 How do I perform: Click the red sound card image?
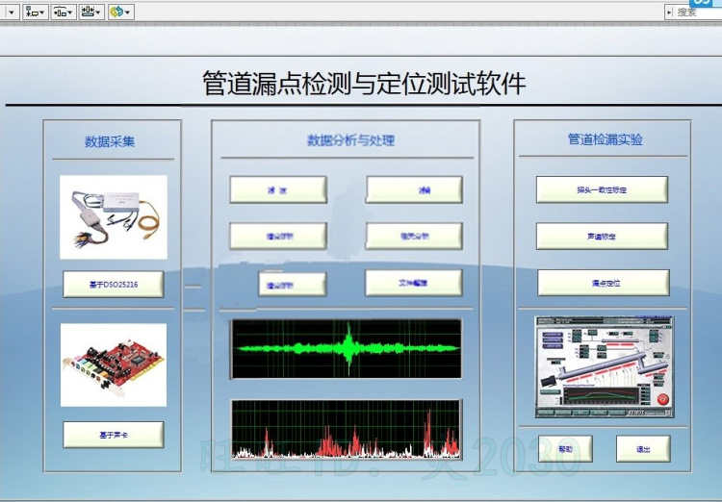tap(114, 364)
